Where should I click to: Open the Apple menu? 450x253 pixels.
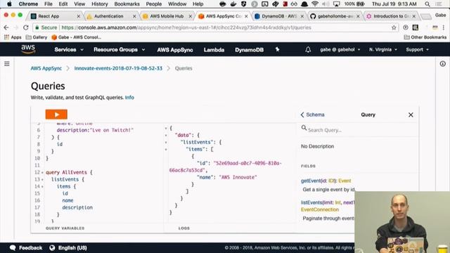click(9, 4)
